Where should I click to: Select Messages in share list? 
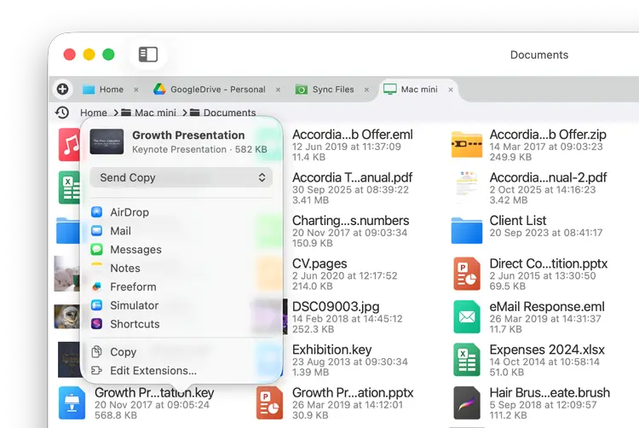tap(135, 250)
